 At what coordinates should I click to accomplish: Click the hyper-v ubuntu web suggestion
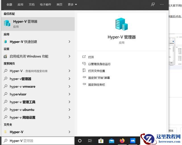(x=38, y=110)
